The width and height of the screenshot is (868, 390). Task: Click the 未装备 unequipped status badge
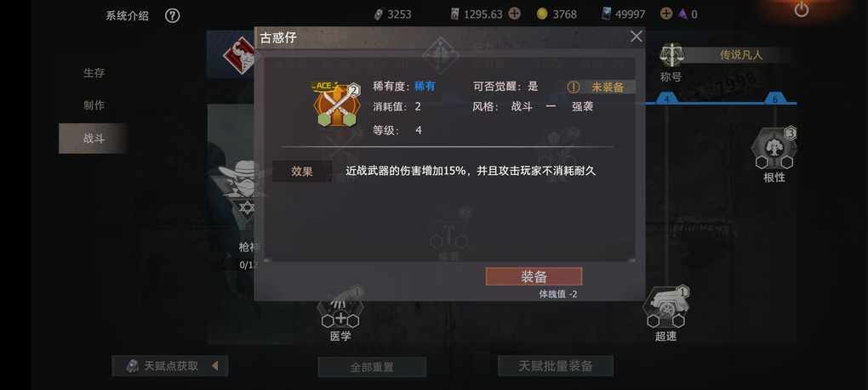(x=601, y=88)
